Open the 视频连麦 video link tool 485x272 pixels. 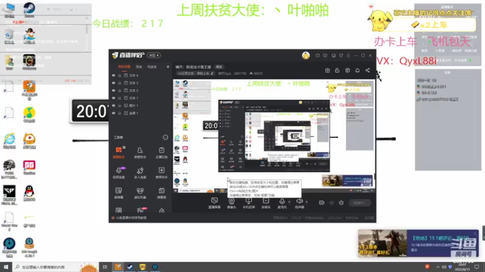[119, 173]
